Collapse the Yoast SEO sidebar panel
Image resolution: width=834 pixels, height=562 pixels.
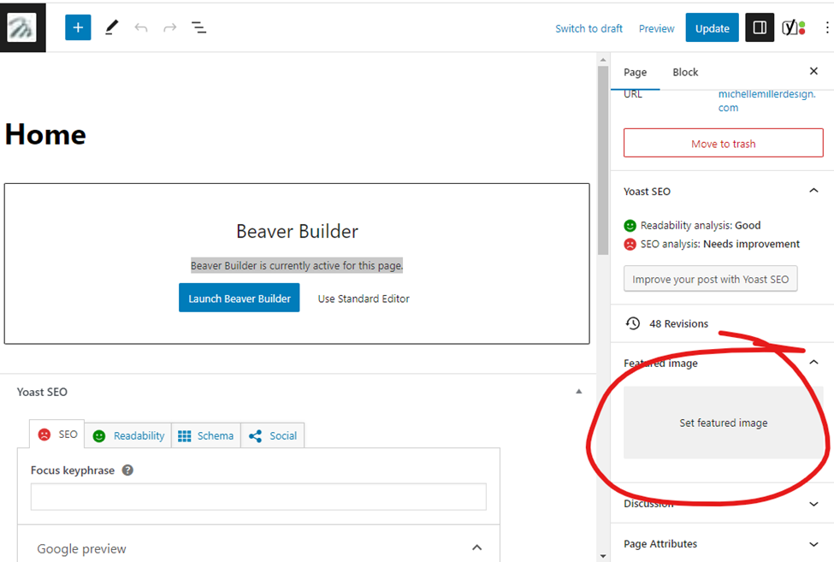tap(813, 191)
